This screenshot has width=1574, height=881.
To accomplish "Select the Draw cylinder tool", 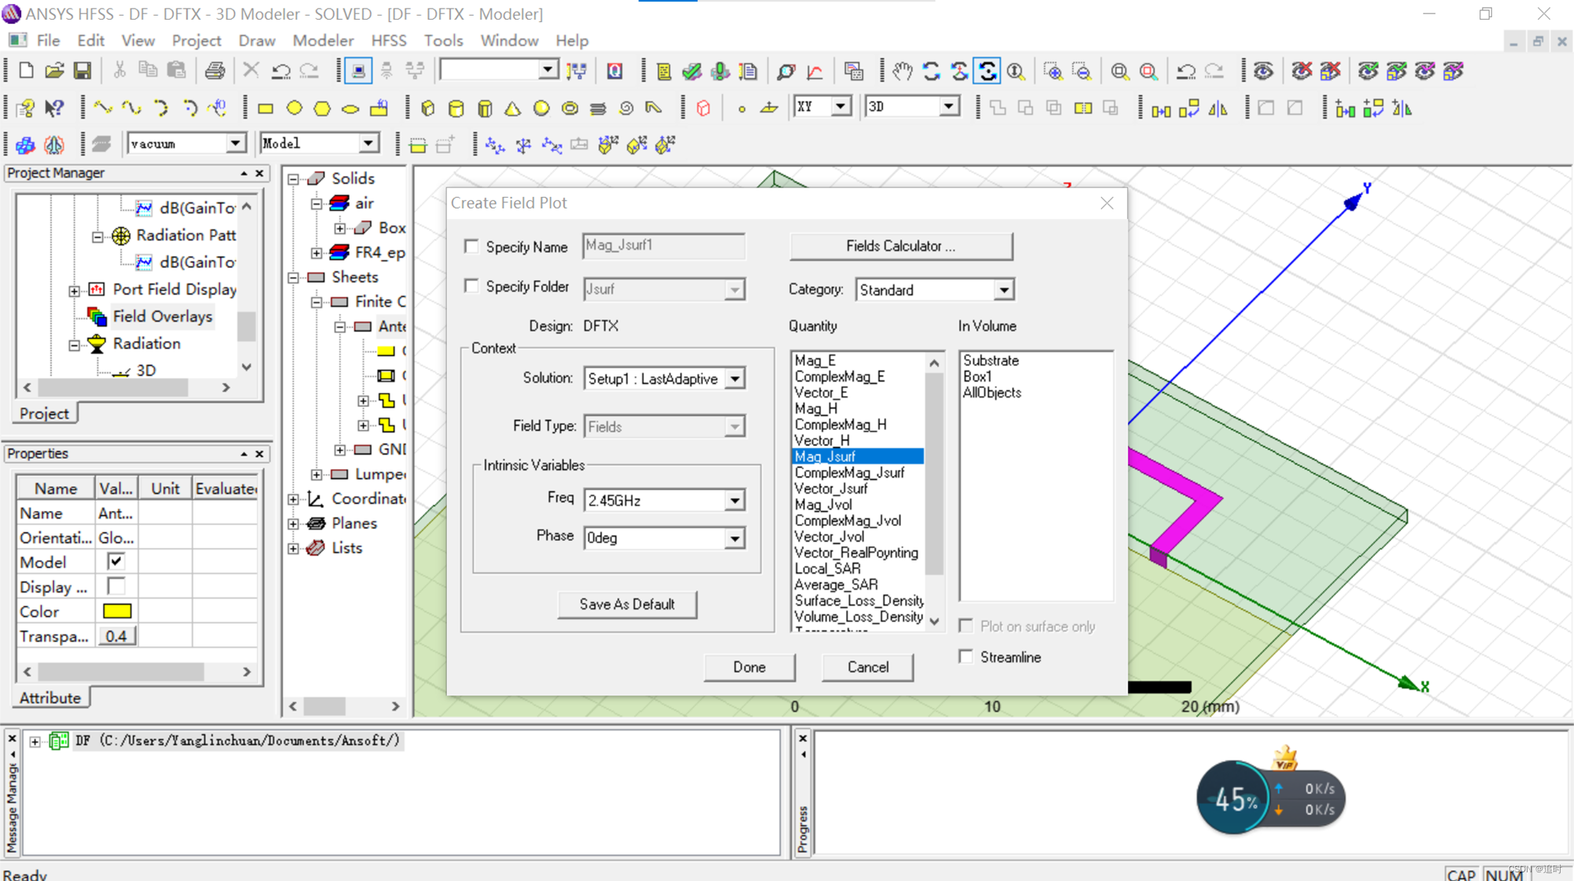I will tap(456, 108).
